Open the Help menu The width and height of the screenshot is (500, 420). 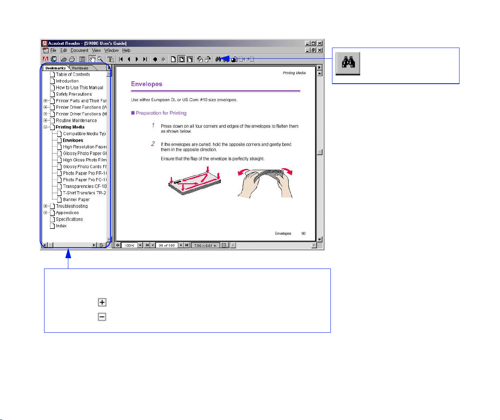[126, 51]
